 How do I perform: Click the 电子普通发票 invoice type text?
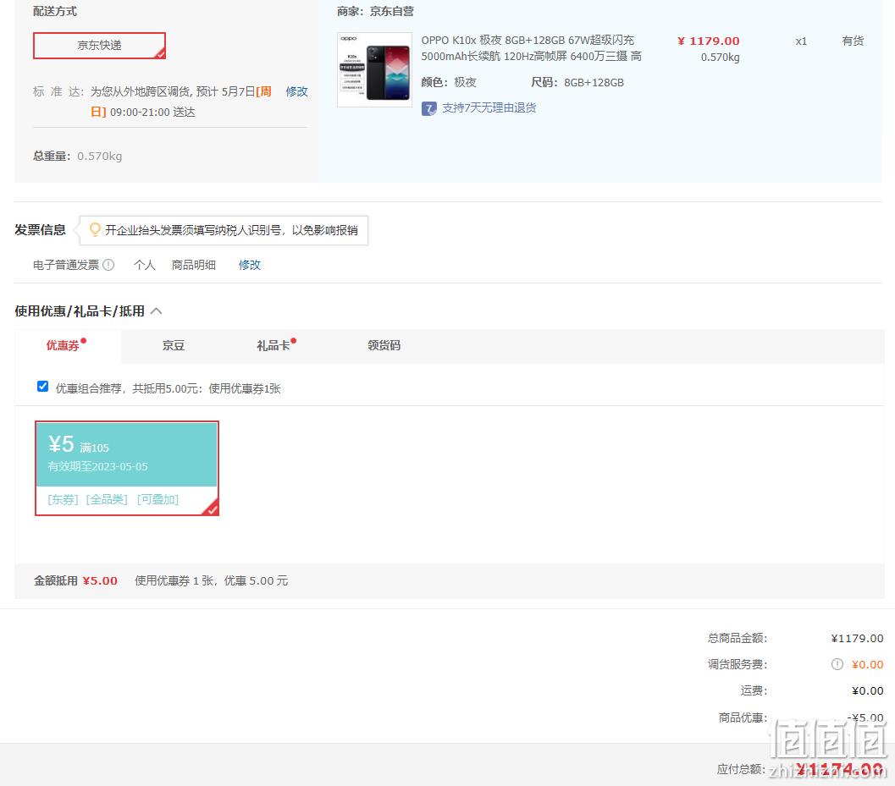tap(66, 265)
